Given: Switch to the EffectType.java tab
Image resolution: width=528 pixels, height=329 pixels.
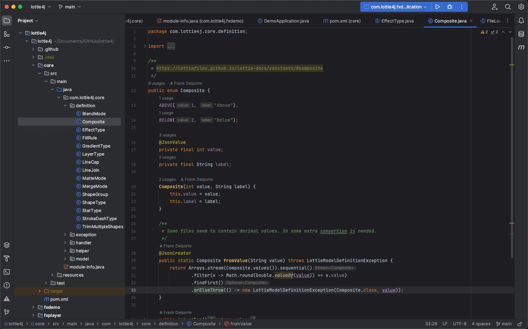Looking at the screenshot, I should pyautogui.click(x=394, y=21).
